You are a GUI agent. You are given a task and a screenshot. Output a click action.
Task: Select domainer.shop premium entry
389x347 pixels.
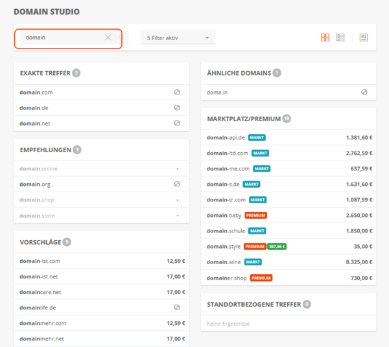coord(289,278)
